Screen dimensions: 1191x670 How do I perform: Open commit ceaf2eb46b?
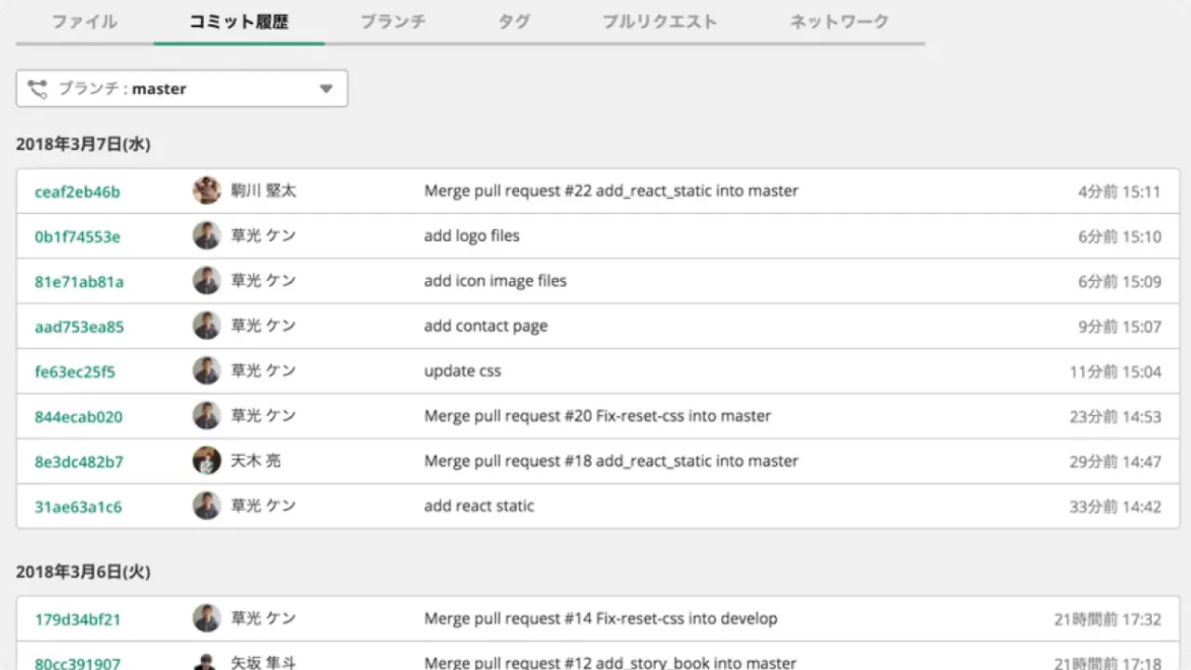pyautogui.click(x=78, y=190)
